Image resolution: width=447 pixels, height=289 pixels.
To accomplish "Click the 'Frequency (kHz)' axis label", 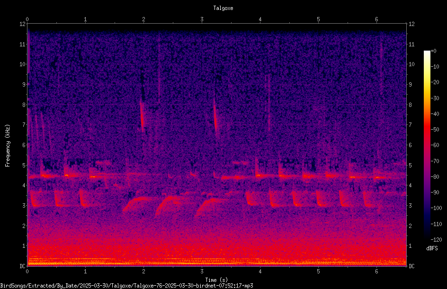I will point(8,146).
